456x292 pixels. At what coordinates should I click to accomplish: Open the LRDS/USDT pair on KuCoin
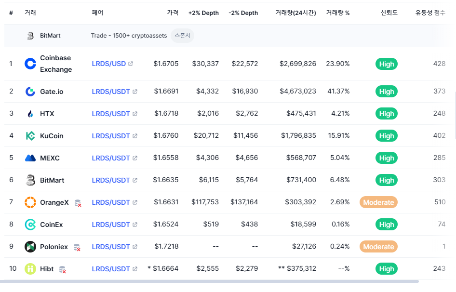point(111,136)
